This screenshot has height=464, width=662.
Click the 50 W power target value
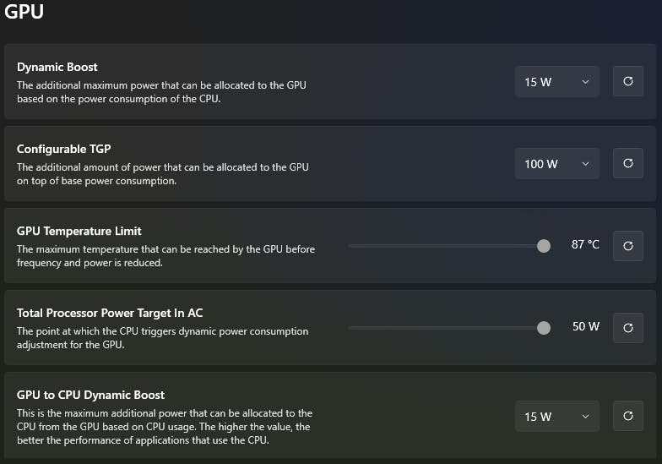point(585,327)
